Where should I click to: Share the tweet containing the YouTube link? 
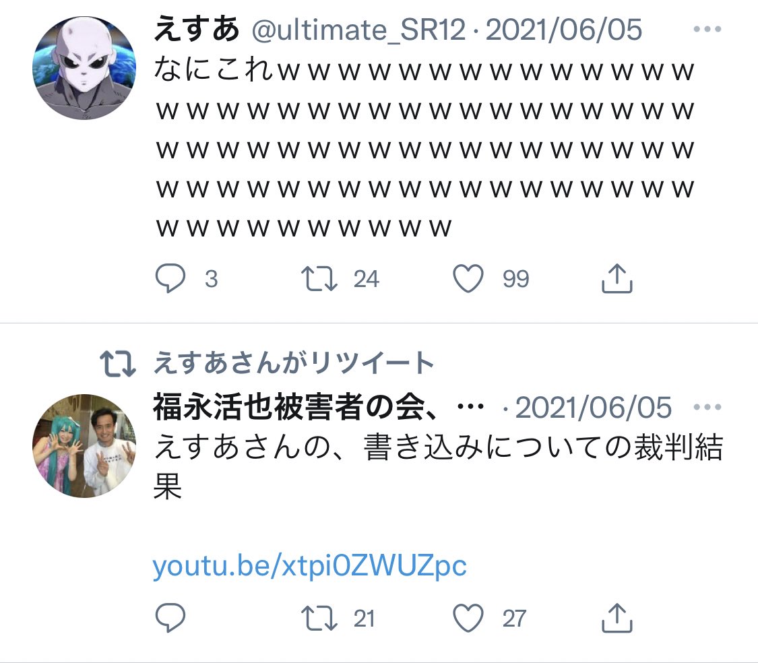pos(617,618)
